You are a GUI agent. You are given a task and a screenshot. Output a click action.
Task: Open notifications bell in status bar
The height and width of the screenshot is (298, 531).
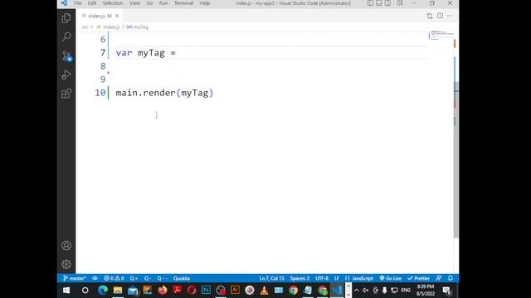coord(451,278)
